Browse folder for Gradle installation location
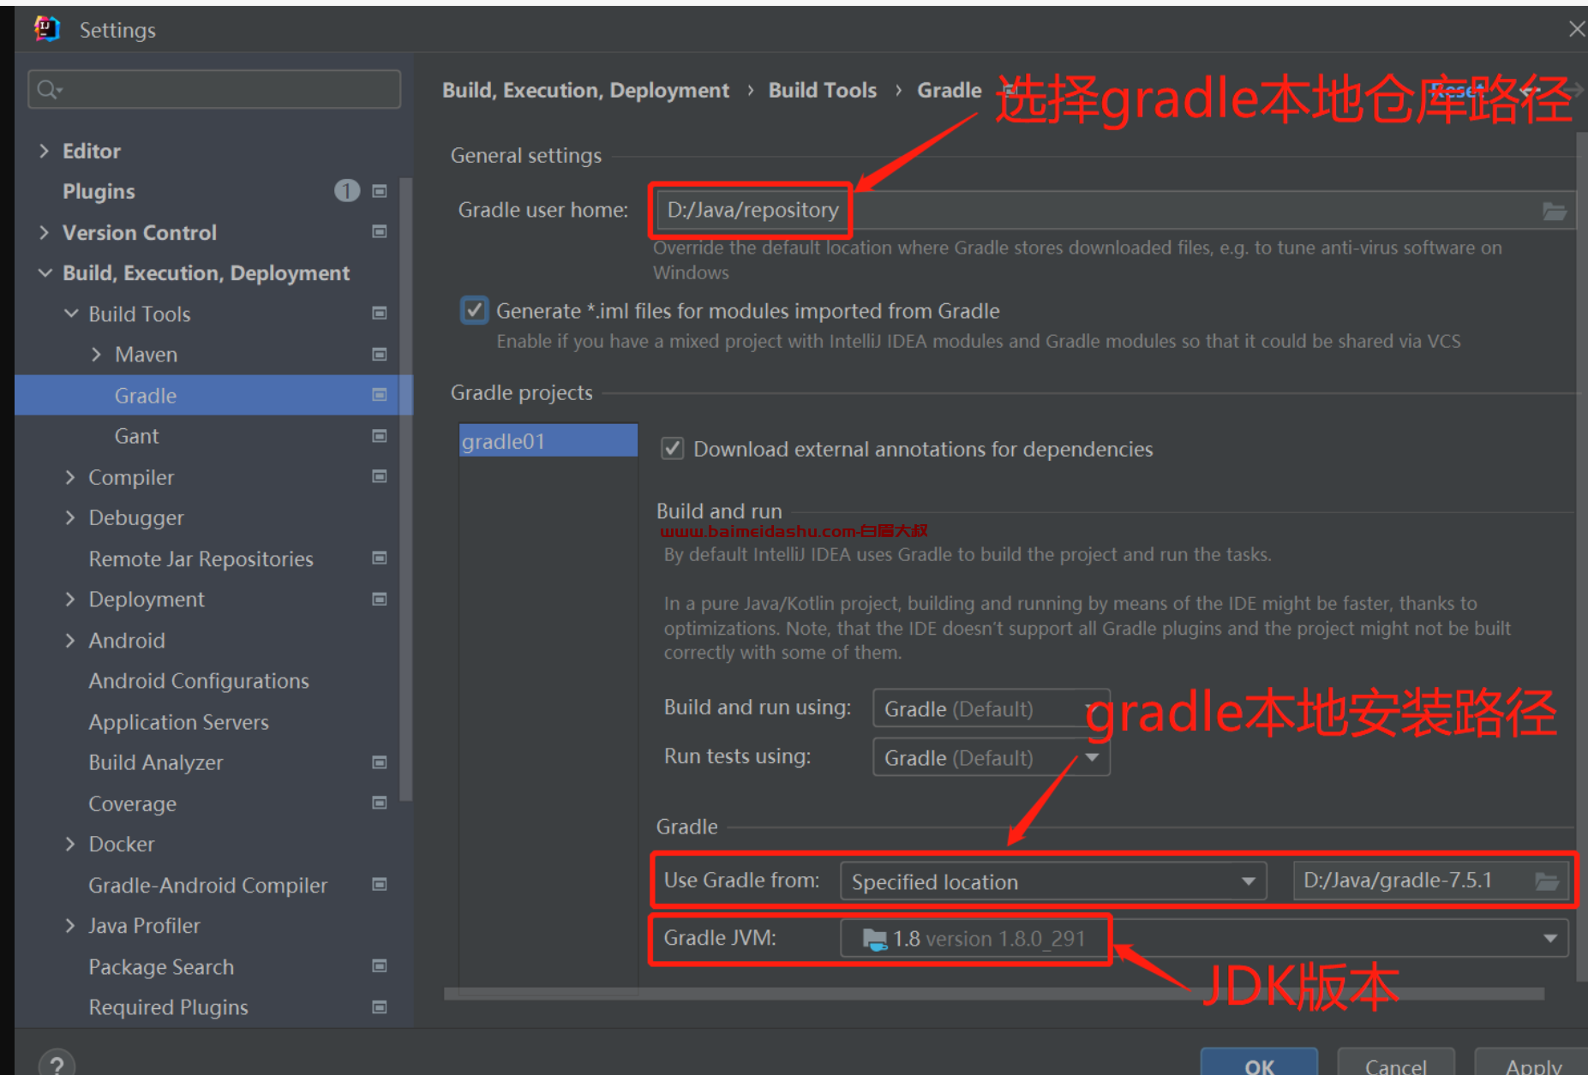Image resolution: width=1588 pixels, height=1075 pixels. pyautogui.click(x=1547, y=881)
